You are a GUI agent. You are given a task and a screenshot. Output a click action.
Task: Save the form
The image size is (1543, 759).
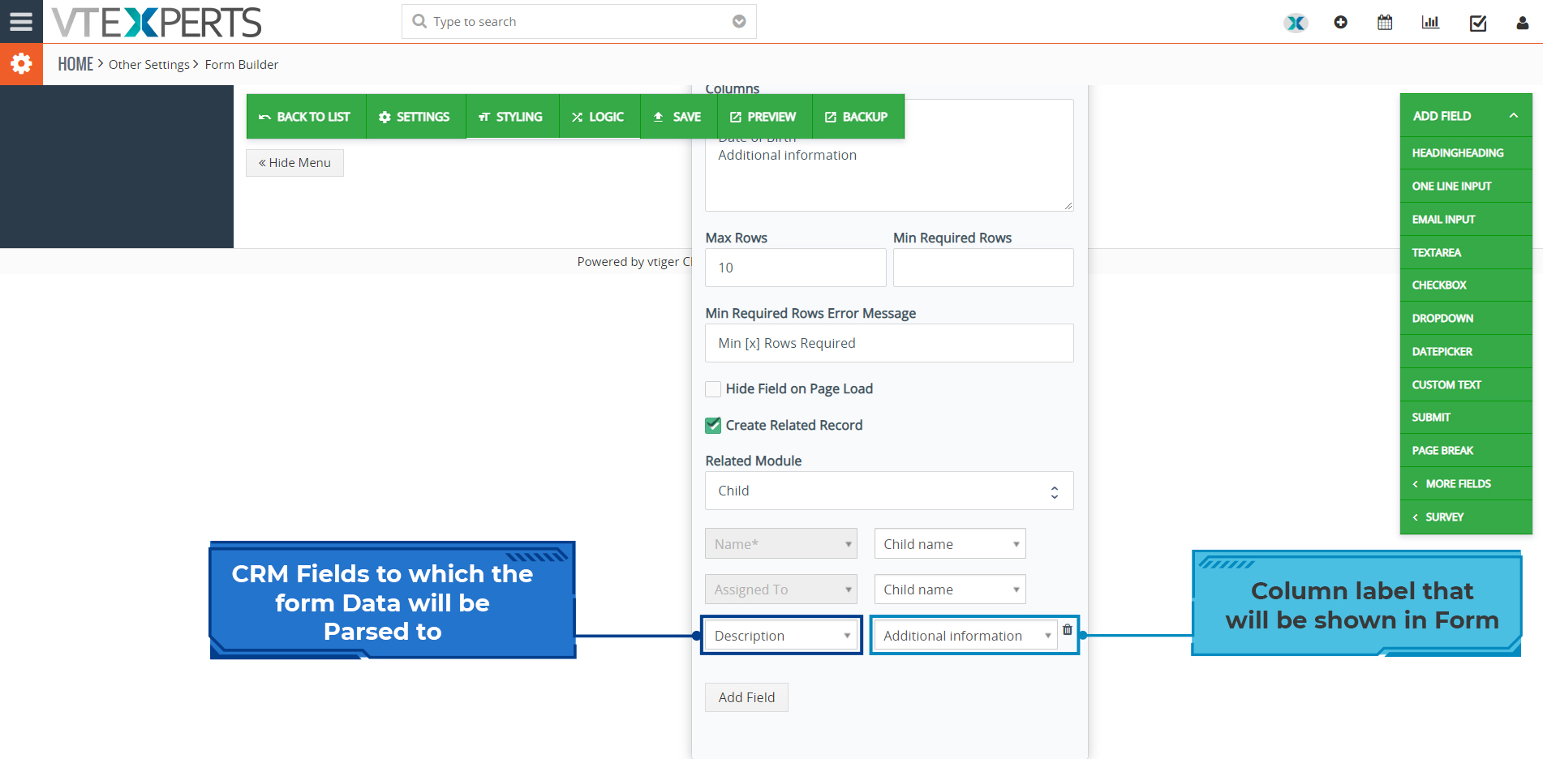677,117
